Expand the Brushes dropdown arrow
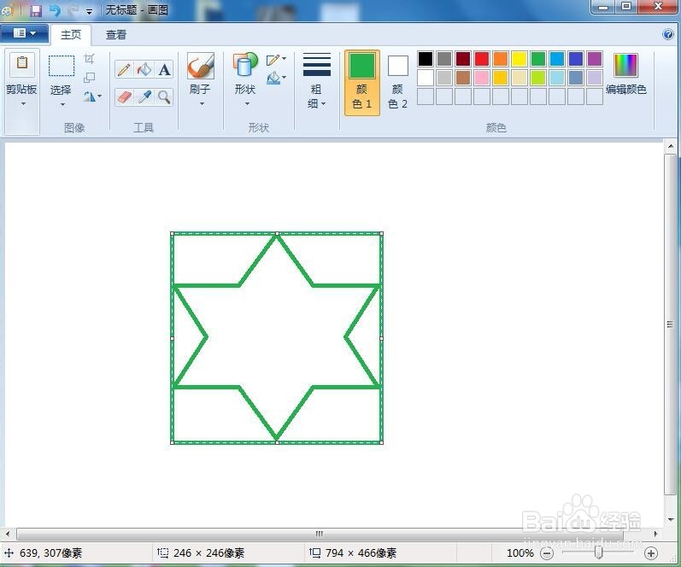The height and width of the screenshot is (567, 681). click(202, 104)
